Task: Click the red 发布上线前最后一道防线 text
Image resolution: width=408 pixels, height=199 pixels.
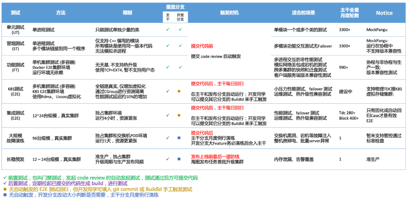Action: tap(215, 156)
